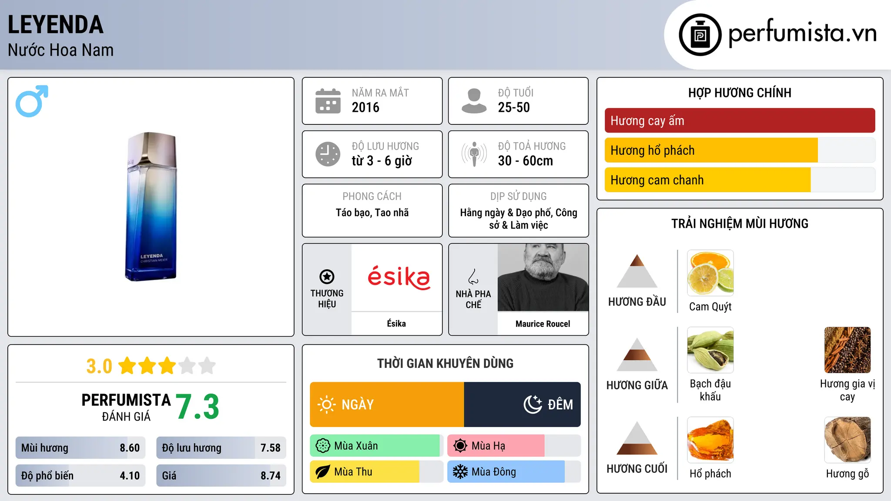891x501 pixels.
Task: Click the snowflake icon for Mùa Đông
Action: tap(460, 472)
